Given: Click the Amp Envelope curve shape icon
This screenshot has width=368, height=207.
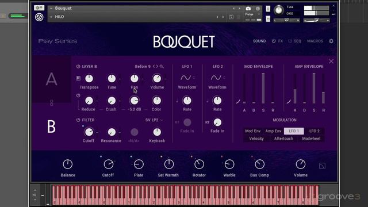Looking at the screenshot, I should point(289,102).
